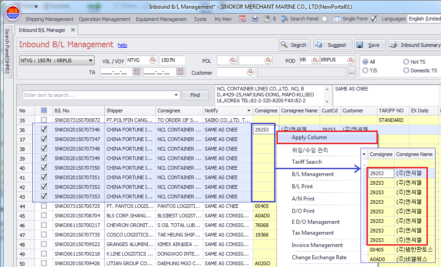The width and height of the screenshot is (441, 267).
Task: Click the VSL lookup magnifier beside NTVG
Action: pos(152,60)
